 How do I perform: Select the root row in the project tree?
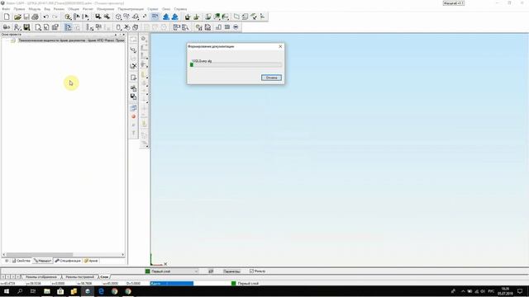(x=68, y=40)
